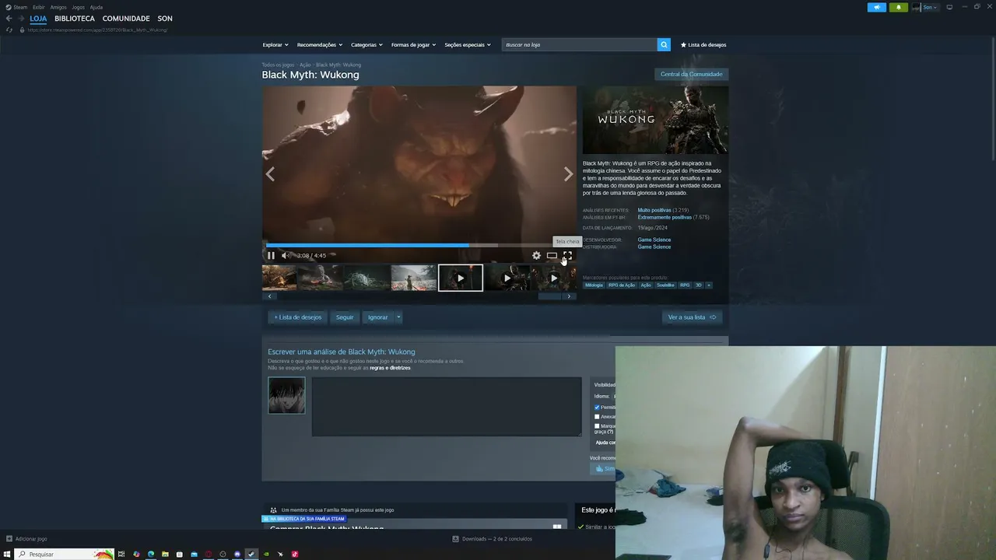Seek on the trailer progress bar
This screenshot has width=996, height=560.
419,245
